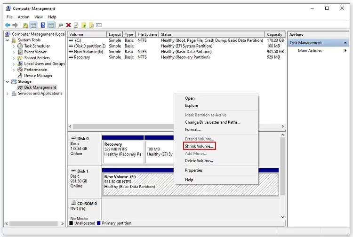The image size is (353, 237).
Task: Select the Recovery volume list row
Action: [176, 57]
